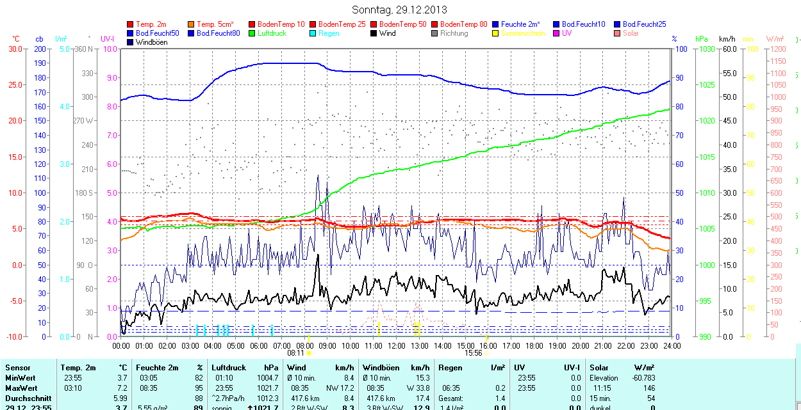
Task: Click the 15.3 gust average value
Action: click(x=423, y=378)
